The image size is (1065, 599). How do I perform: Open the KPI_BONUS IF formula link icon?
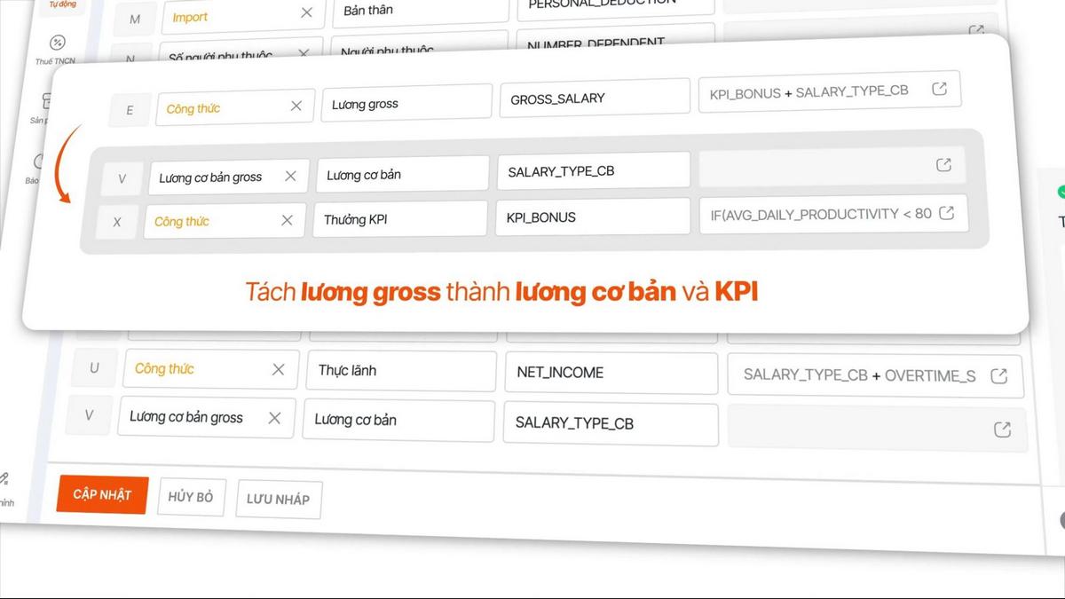coord(946,213)
